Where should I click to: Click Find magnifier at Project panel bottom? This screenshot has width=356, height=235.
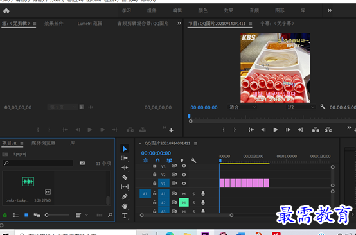110,215
